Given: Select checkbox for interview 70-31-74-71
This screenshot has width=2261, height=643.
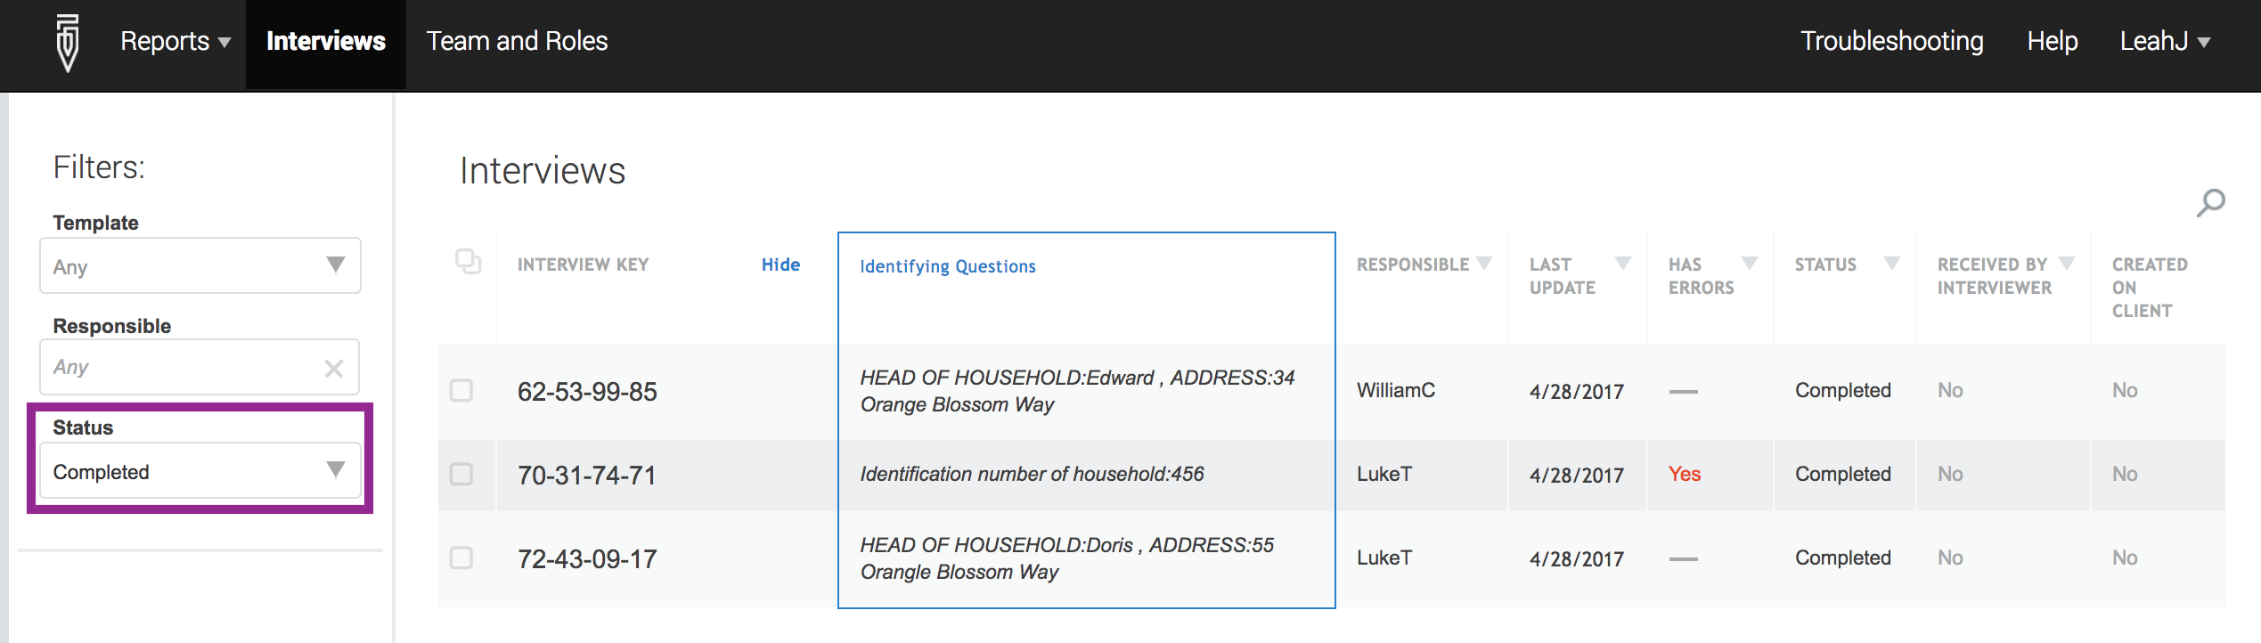Looking at the screenshot, I should pos(461,474).
